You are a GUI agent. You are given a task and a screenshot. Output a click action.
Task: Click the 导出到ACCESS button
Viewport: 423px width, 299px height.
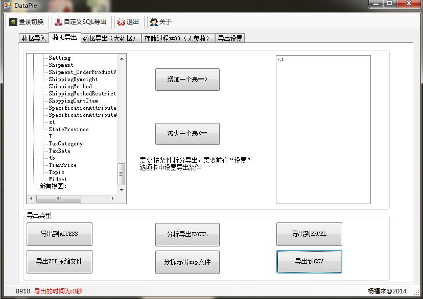click(x=59, y=234)
